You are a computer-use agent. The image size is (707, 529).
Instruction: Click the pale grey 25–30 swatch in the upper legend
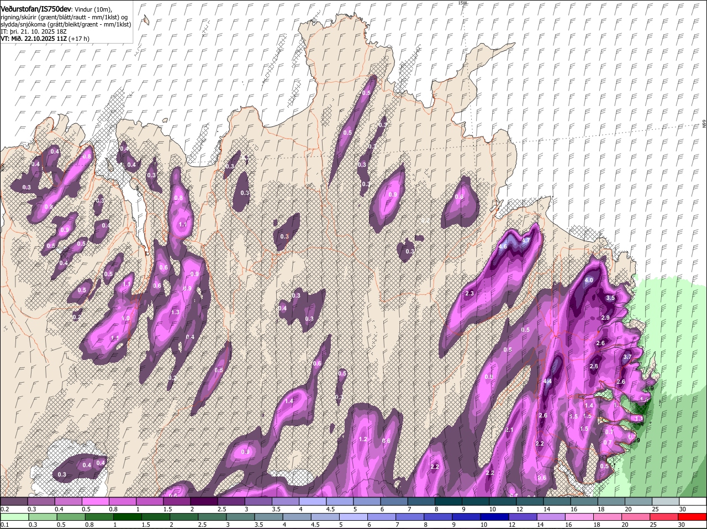tap(665, 501)
